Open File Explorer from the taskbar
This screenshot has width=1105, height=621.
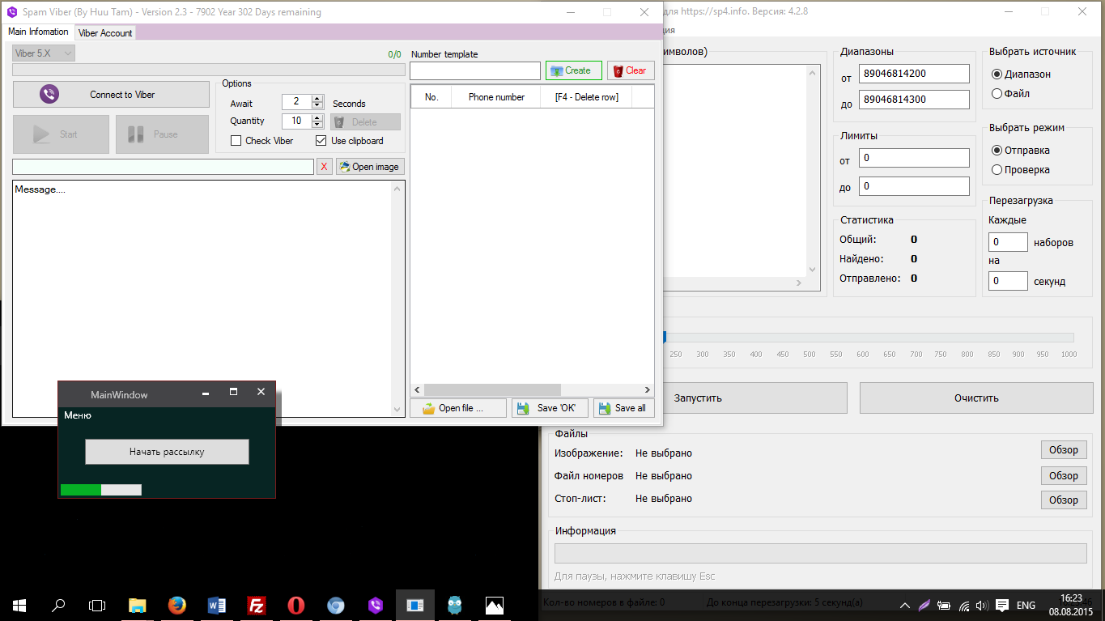click(x=138, y=605)
